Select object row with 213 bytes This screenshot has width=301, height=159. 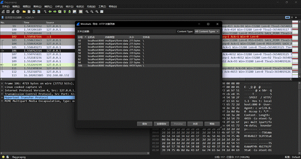[x=149, y=56]
